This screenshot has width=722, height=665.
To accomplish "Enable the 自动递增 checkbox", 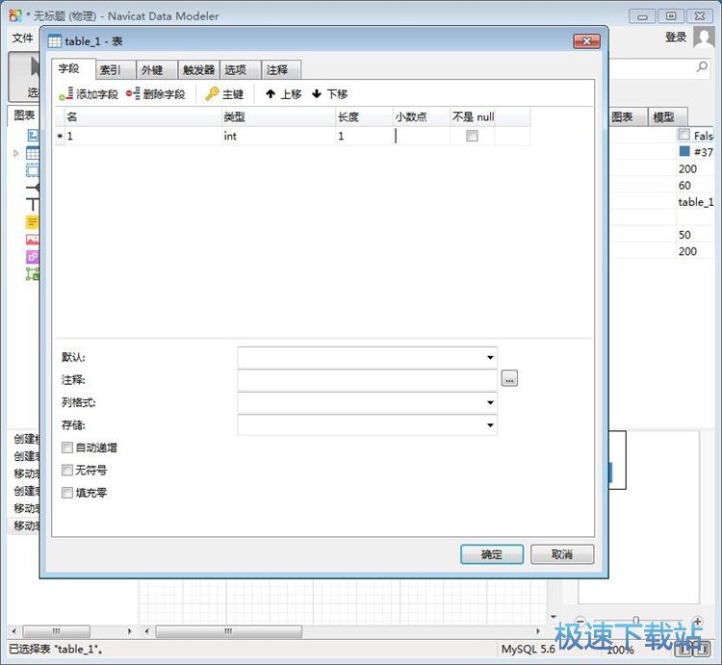I will 67,448.
